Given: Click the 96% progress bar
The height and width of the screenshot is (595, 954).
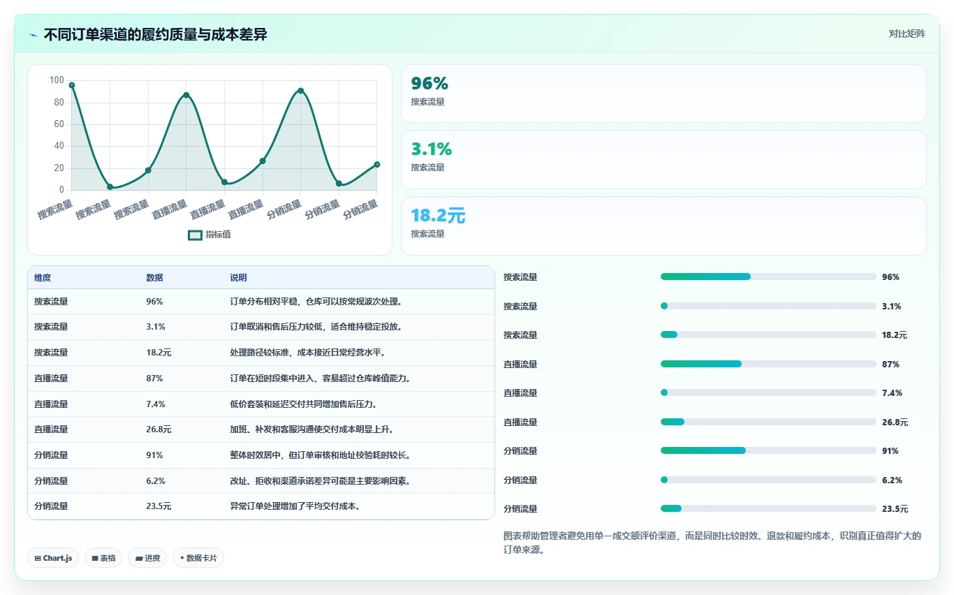Looking at the screenshot, I should pyautogui.click(x=768, y=277).
